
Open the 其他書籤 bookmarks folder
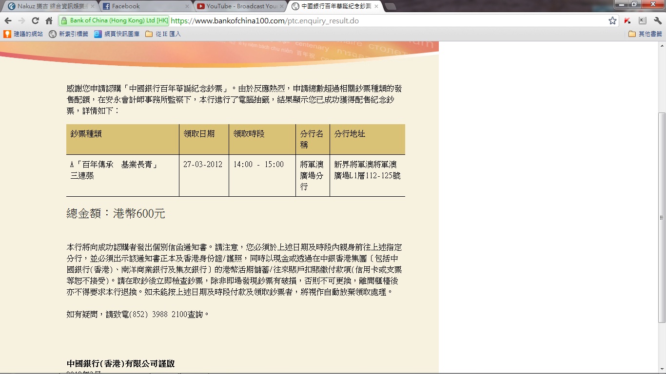[x=645, y=34]
